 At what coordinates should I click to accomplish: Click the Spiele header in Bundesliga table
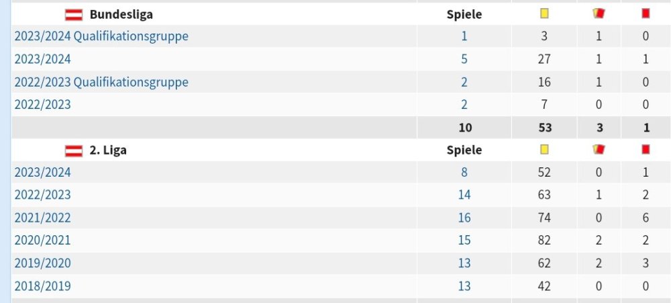[464, 14]
